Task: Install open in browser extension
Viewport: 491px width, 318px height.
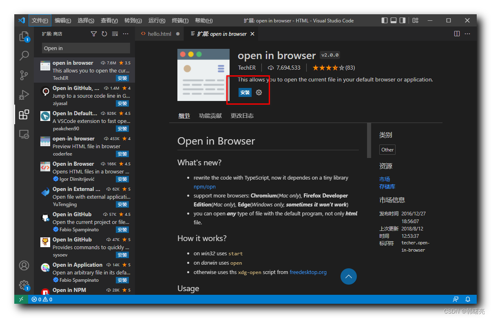Action: [x=245, y=92]
